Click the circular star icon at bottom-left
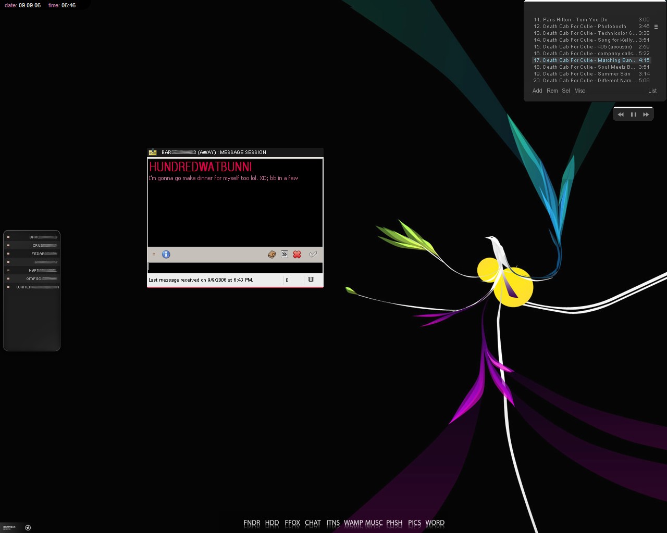Viewport: 667px width, 533px height. (x=28, y=527)
